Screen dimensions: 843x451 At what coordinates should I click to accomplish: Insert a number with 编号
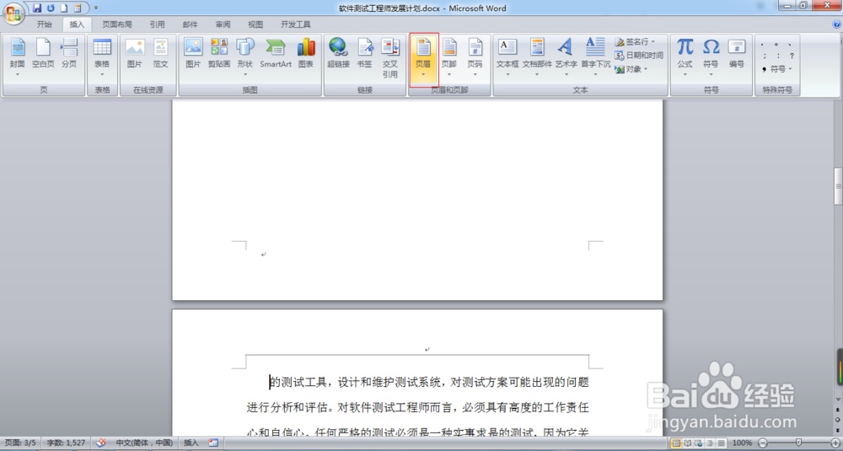[x=737, y=54]
